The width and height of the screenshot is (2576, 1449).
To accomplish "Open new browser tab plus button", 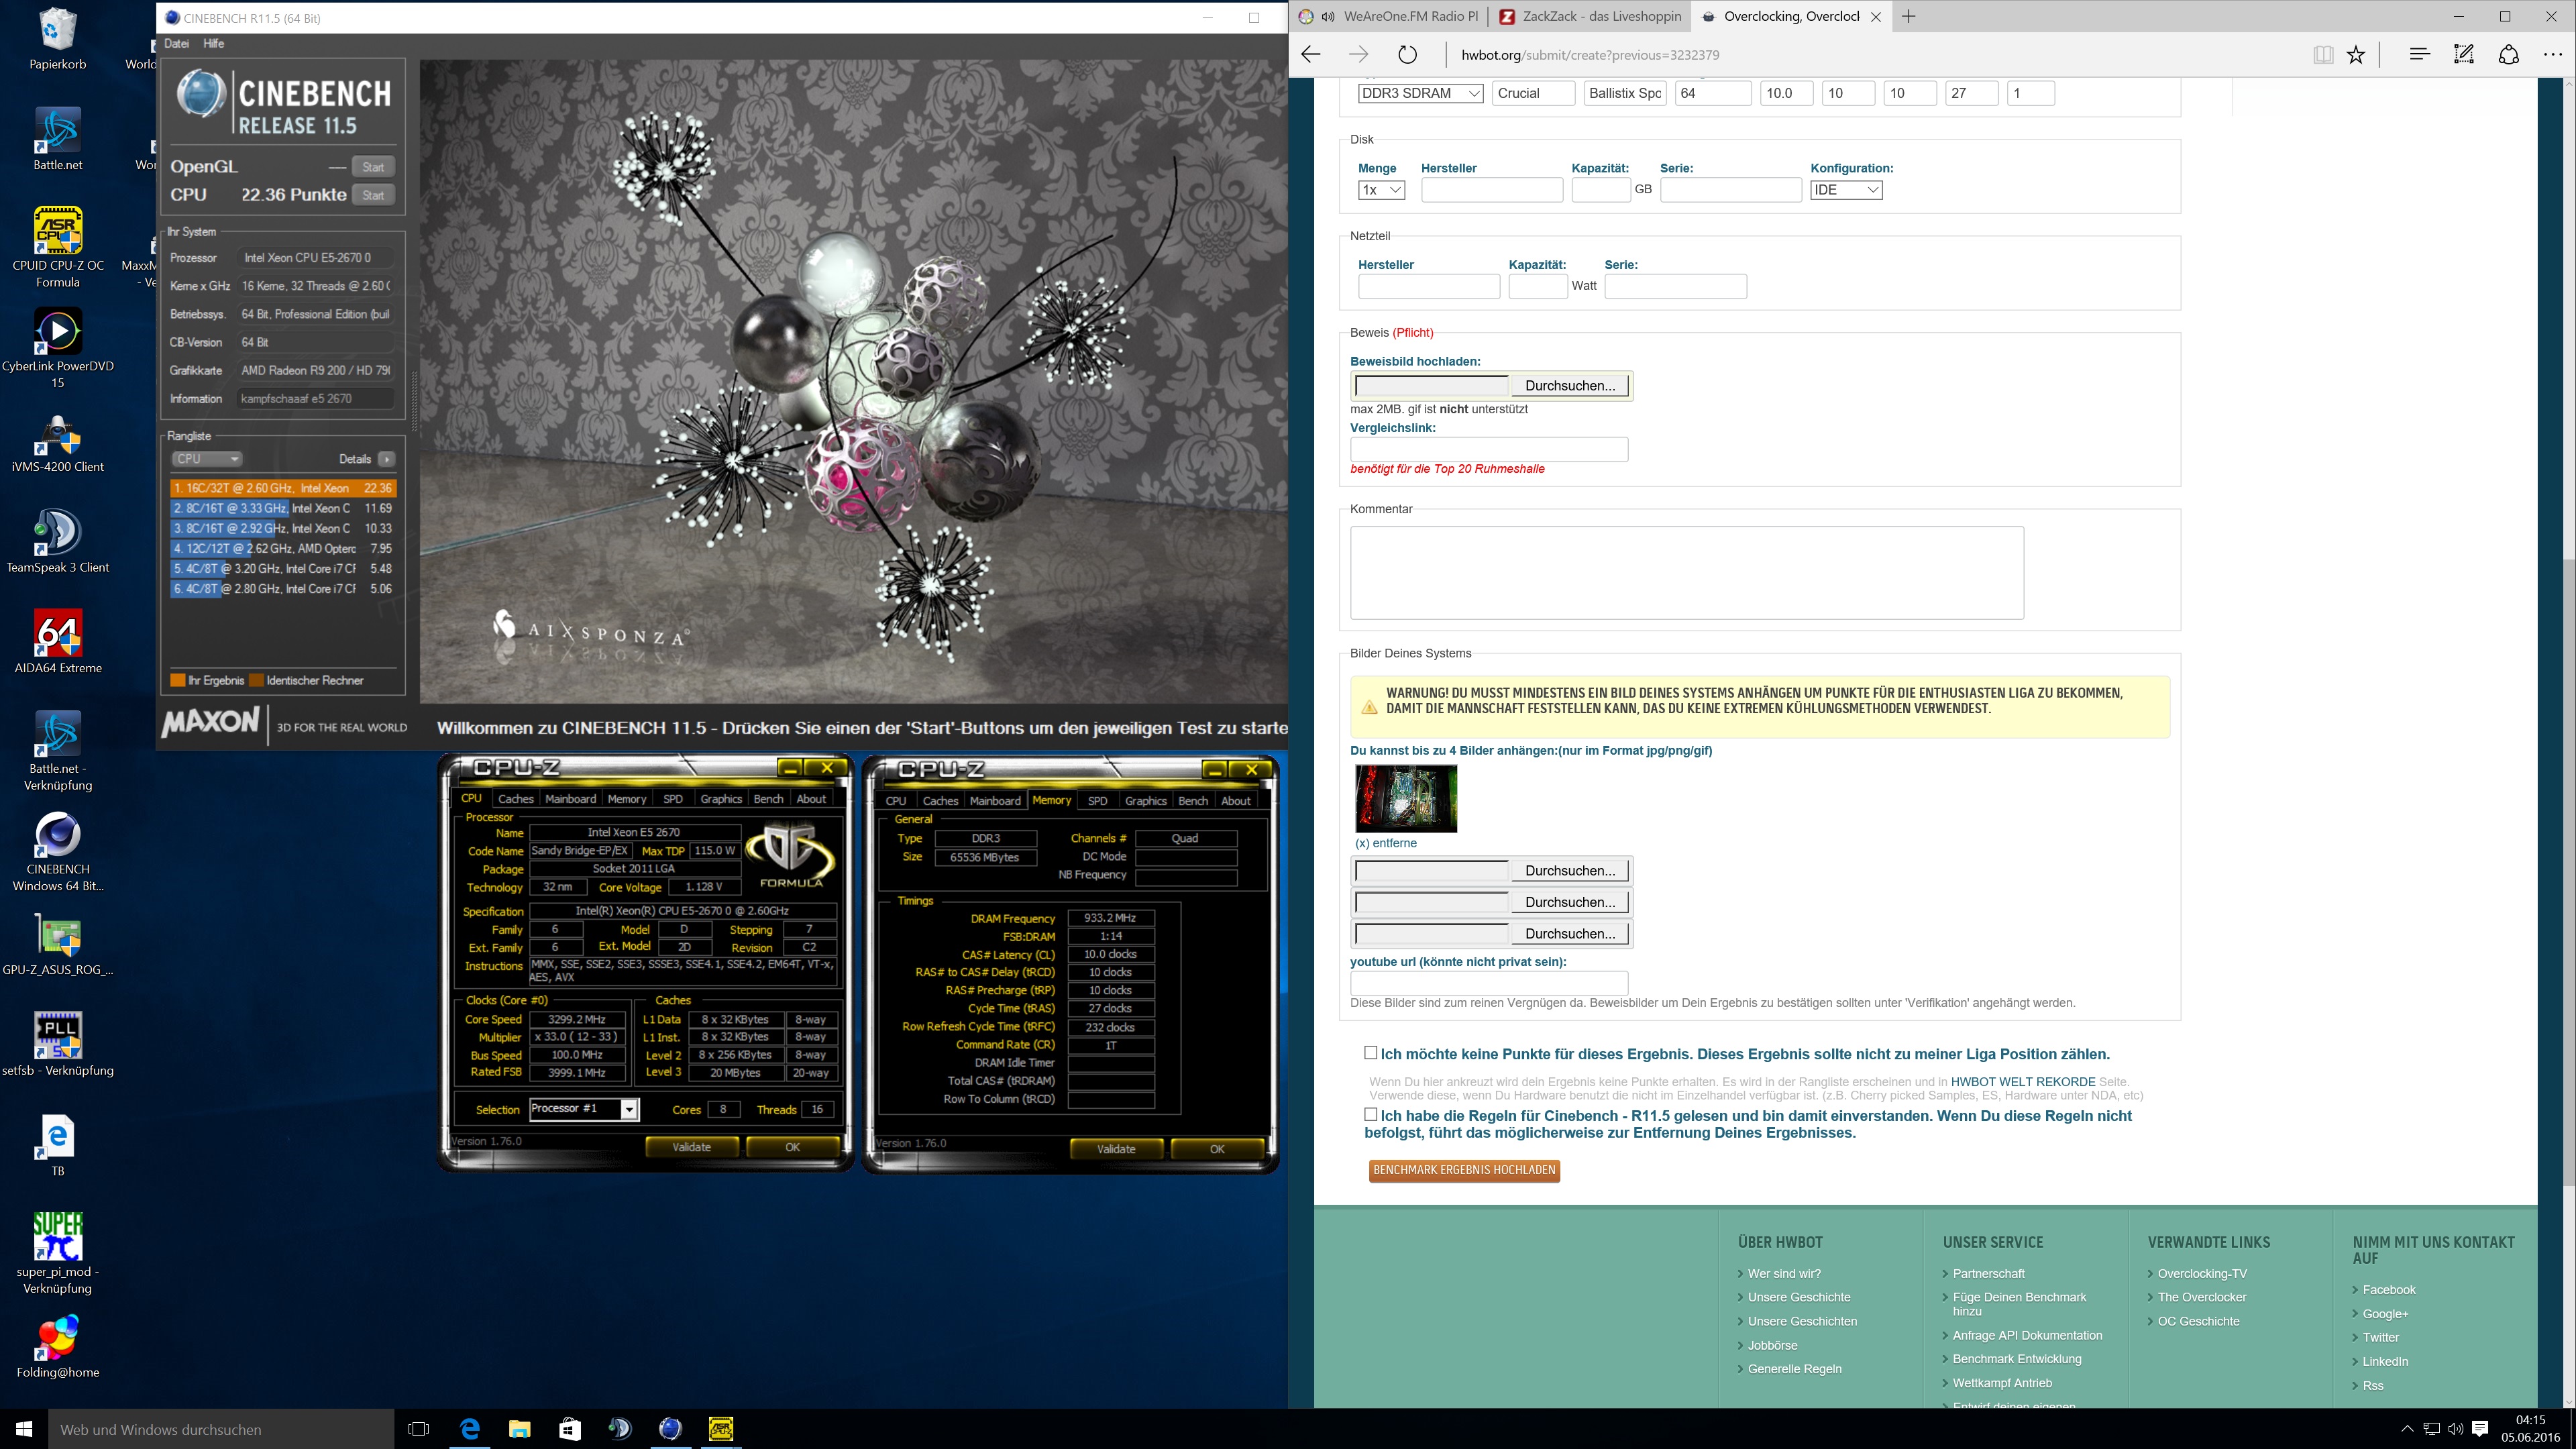I will [x=1908, y=16].
